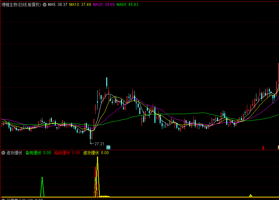This screenshot has height=200, width=279.
Task: Click the 停 suspension marker icon
Action: (x=109, y=147)
